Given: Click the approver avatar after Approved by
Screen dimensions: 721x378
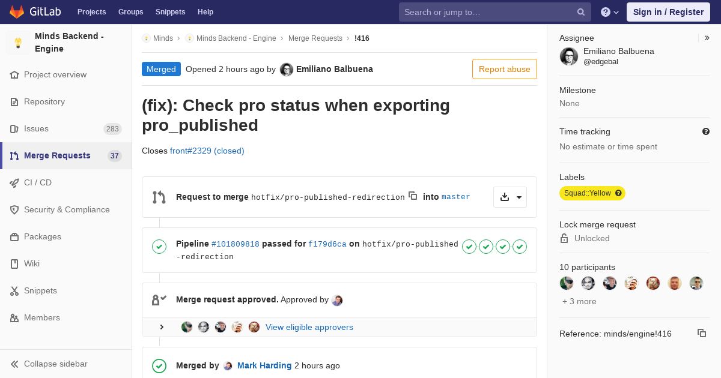Looking at the screenshot, I should pyautogui.click(x=337, y=300).
